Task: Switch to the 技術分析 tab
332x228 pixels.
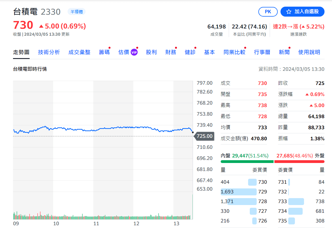Action: tap(49, 52)
